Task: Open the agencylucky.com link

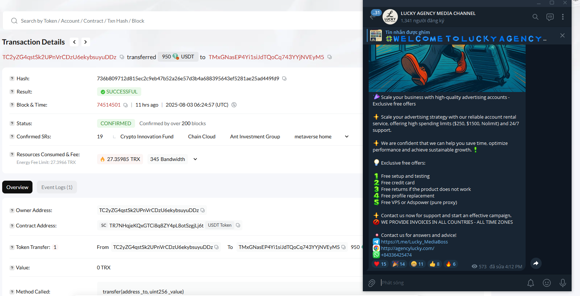Action: pyautogui.click(x=408, y=248)
